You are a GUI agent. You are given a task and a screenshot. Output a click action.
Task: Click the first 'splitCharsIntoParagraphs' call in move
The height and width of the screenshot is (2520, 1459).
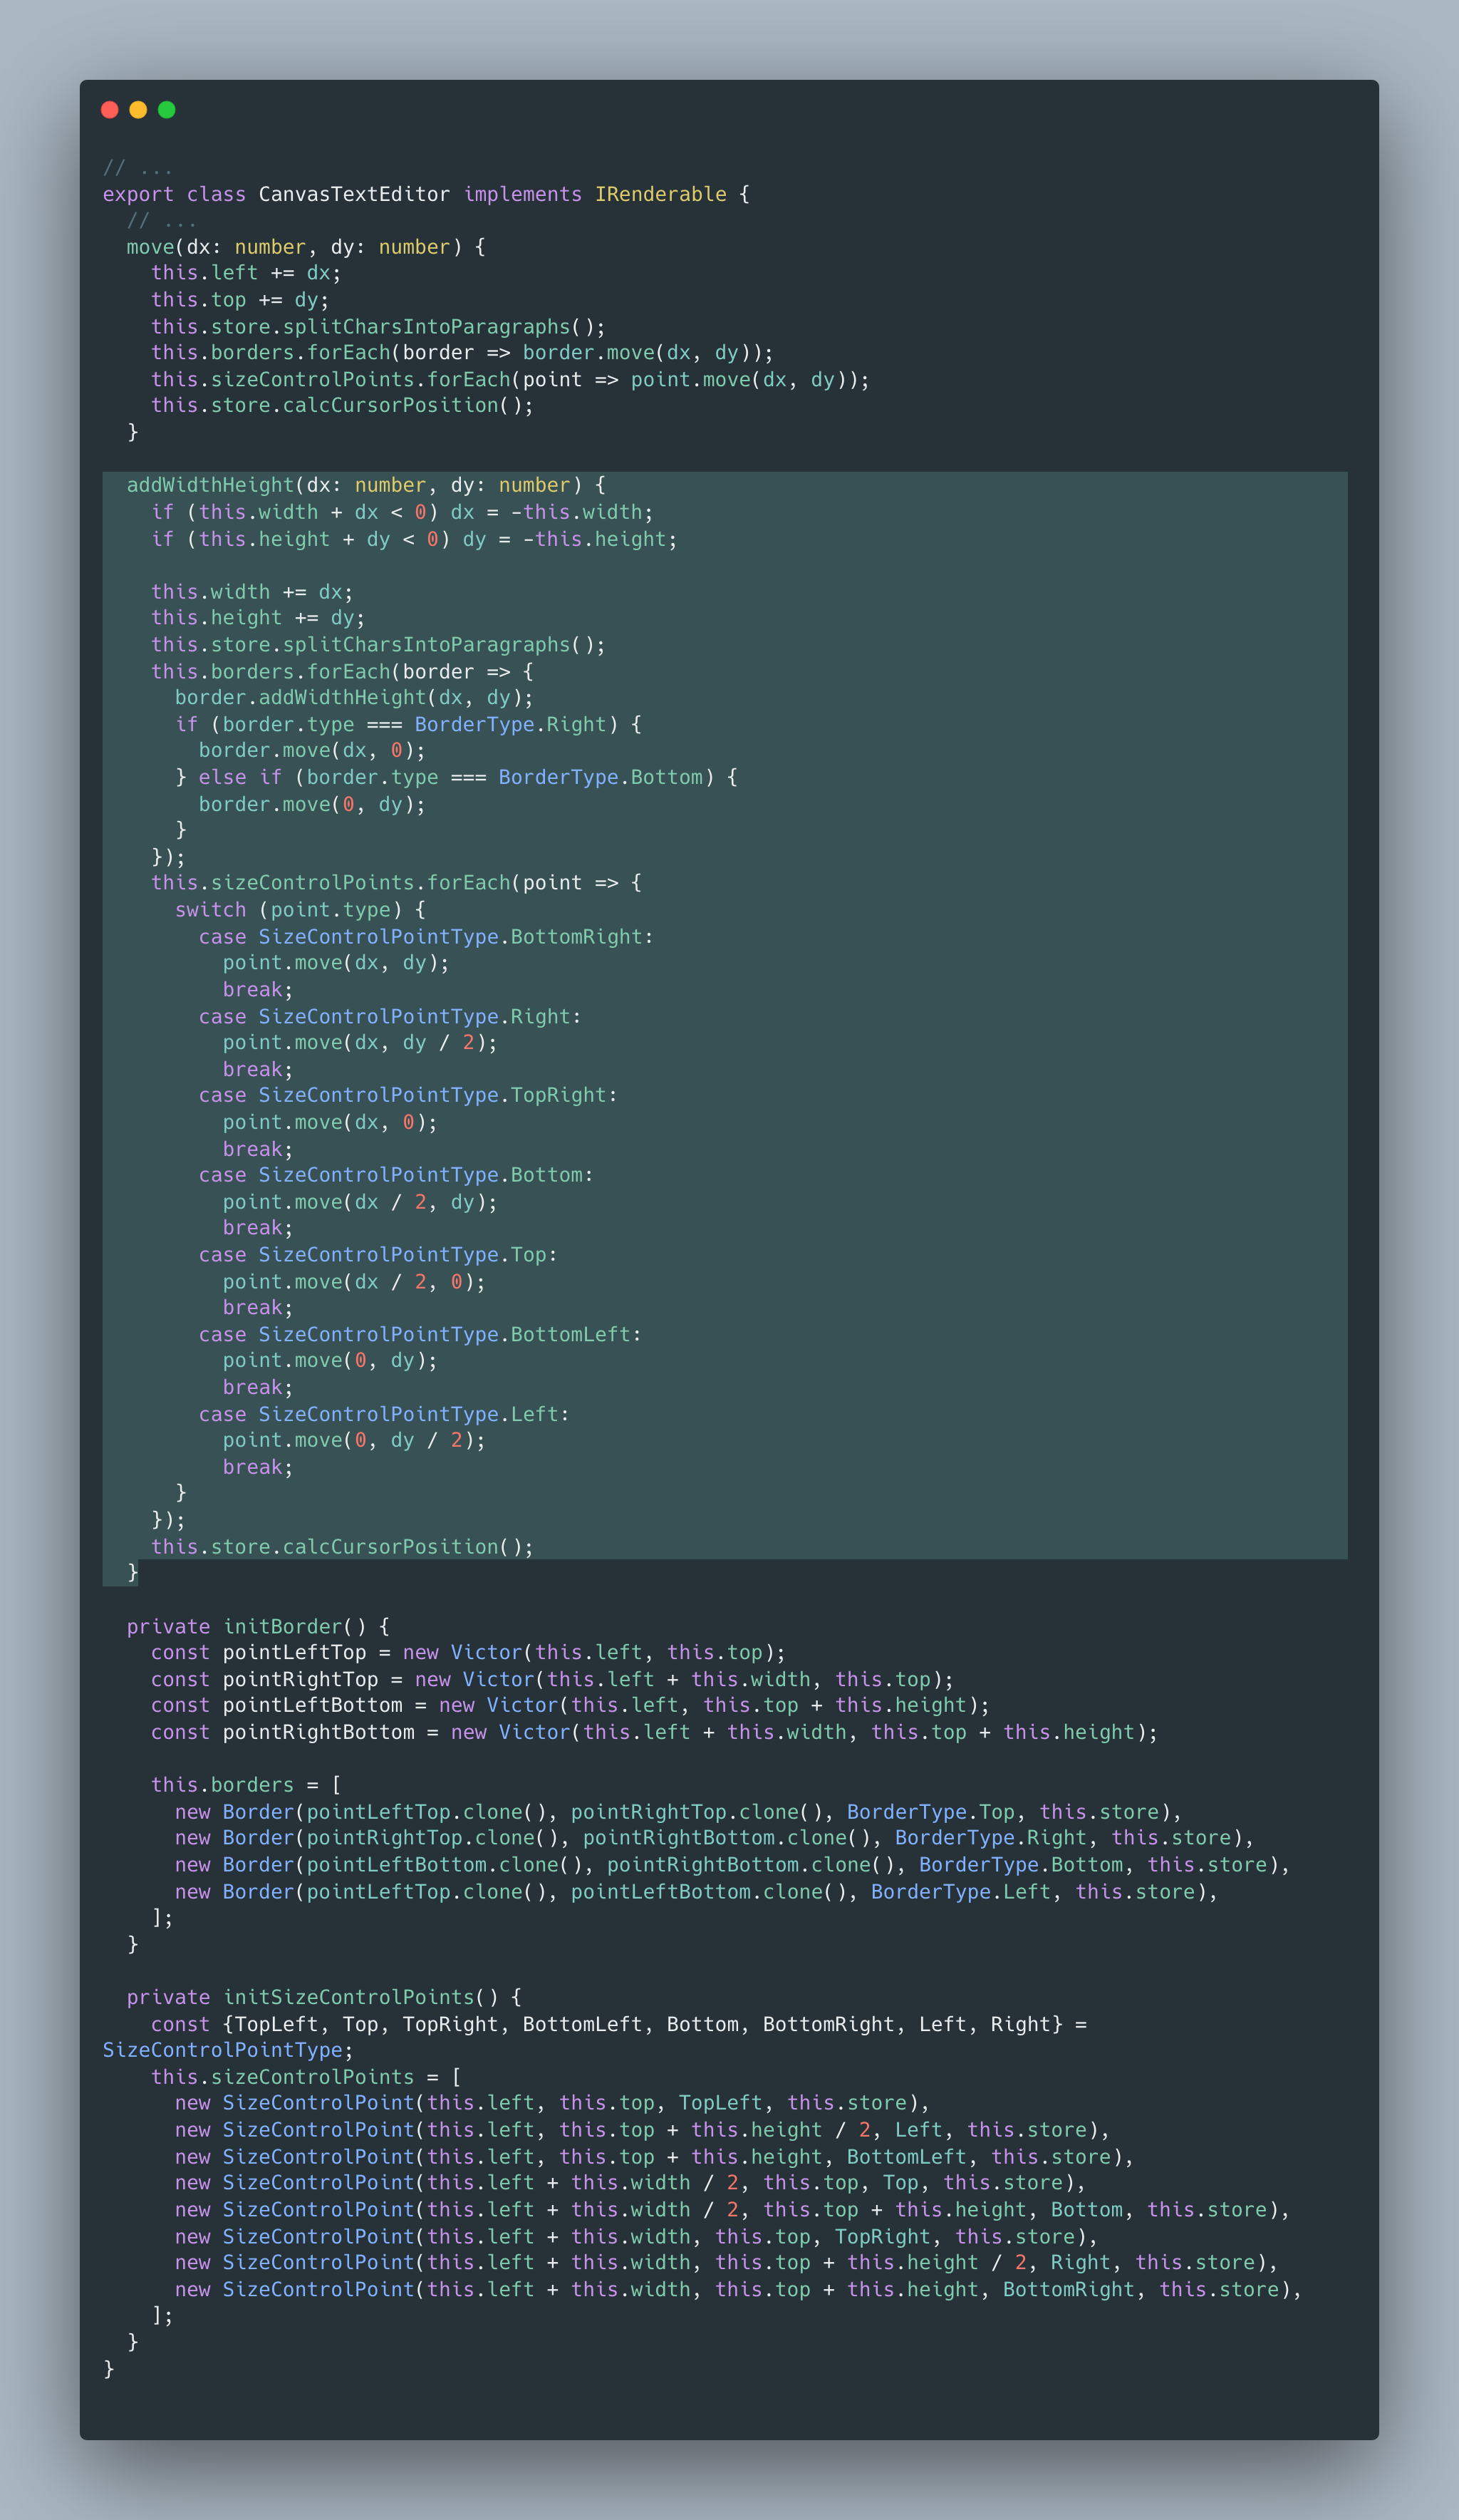426,327
